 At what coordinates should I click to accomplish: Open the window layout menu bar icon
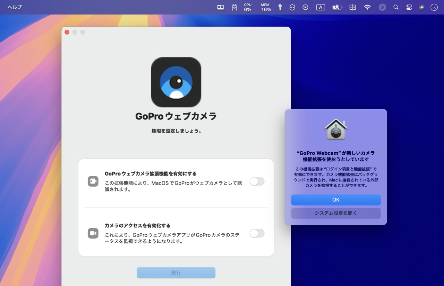coord(221,7)
